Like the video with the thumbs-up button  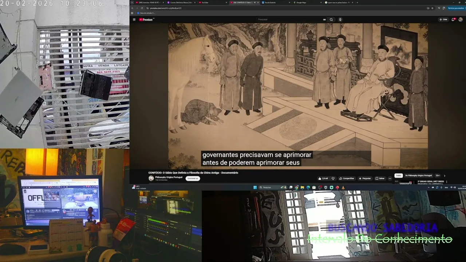[x=323, y=178]
